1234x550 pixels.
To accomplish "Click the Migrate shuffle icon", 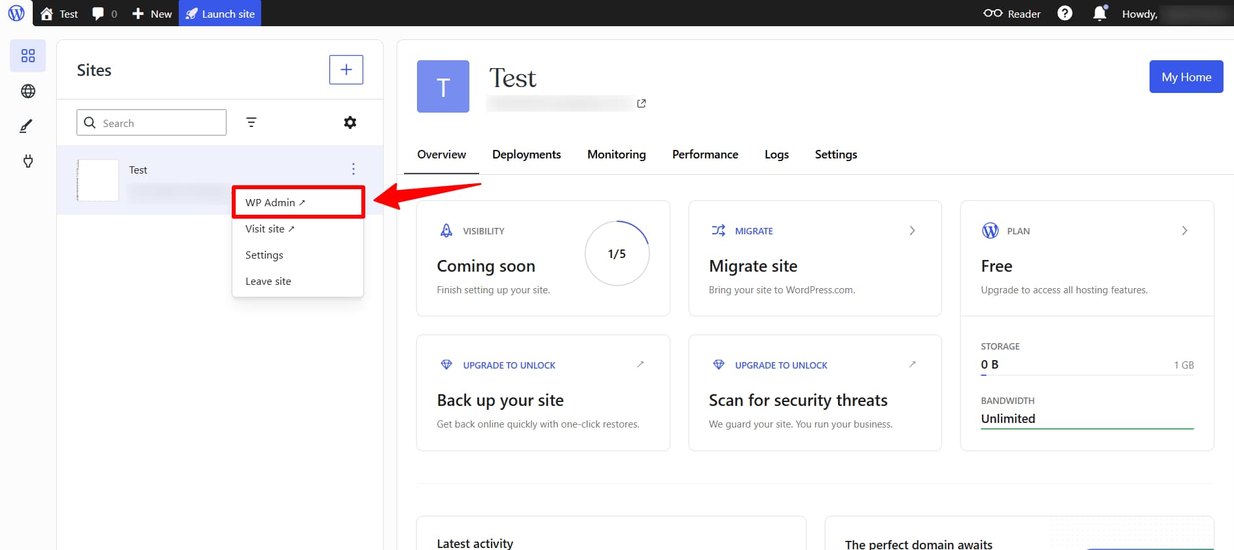I will click(718, 230).
